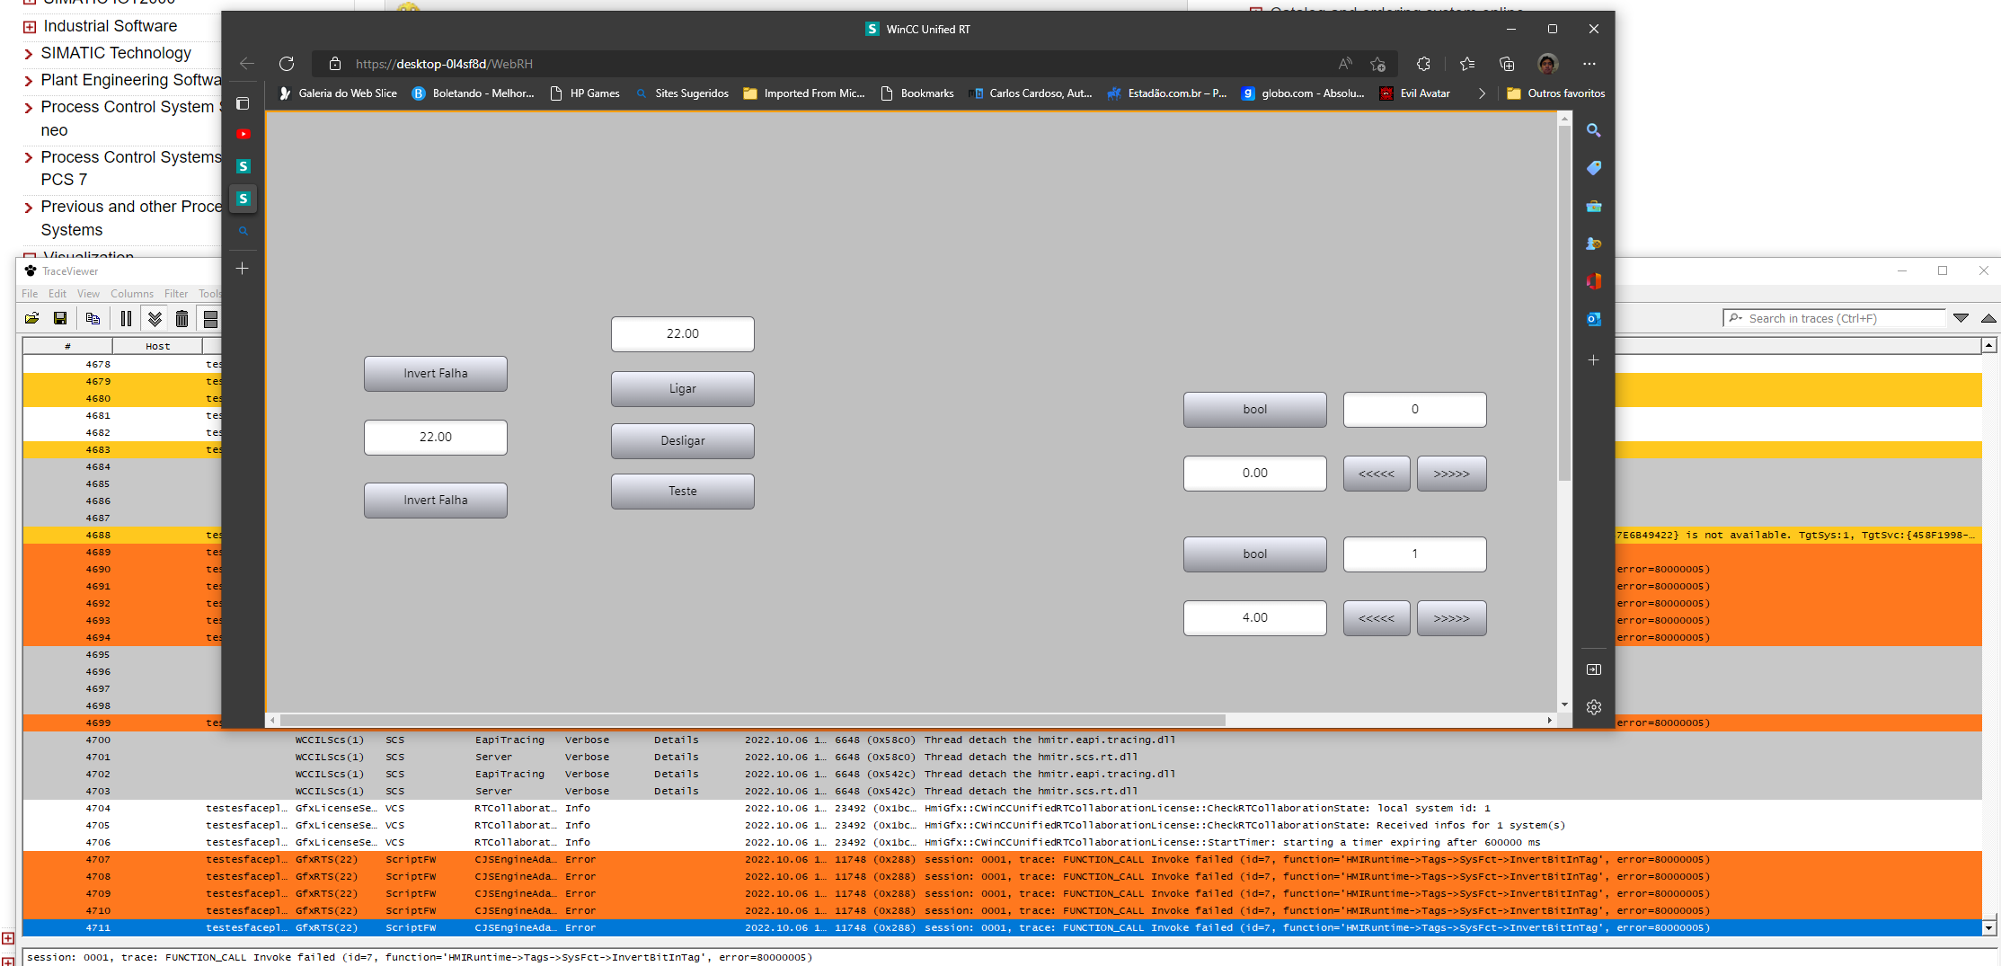
Task: Expand the Industrial Software tree node
Action: click(30, 27)
